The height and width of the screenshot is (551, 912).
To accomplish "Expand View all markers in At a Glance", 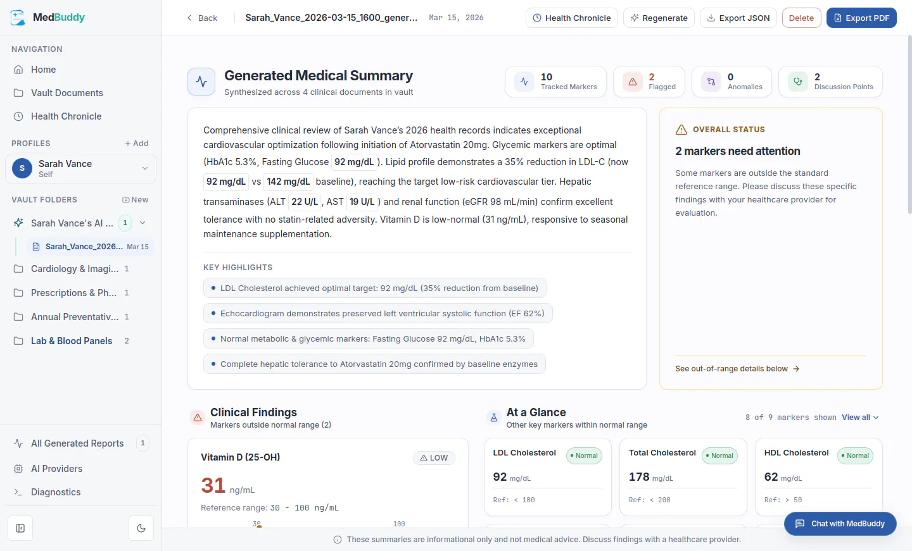I will coord(860,418).
